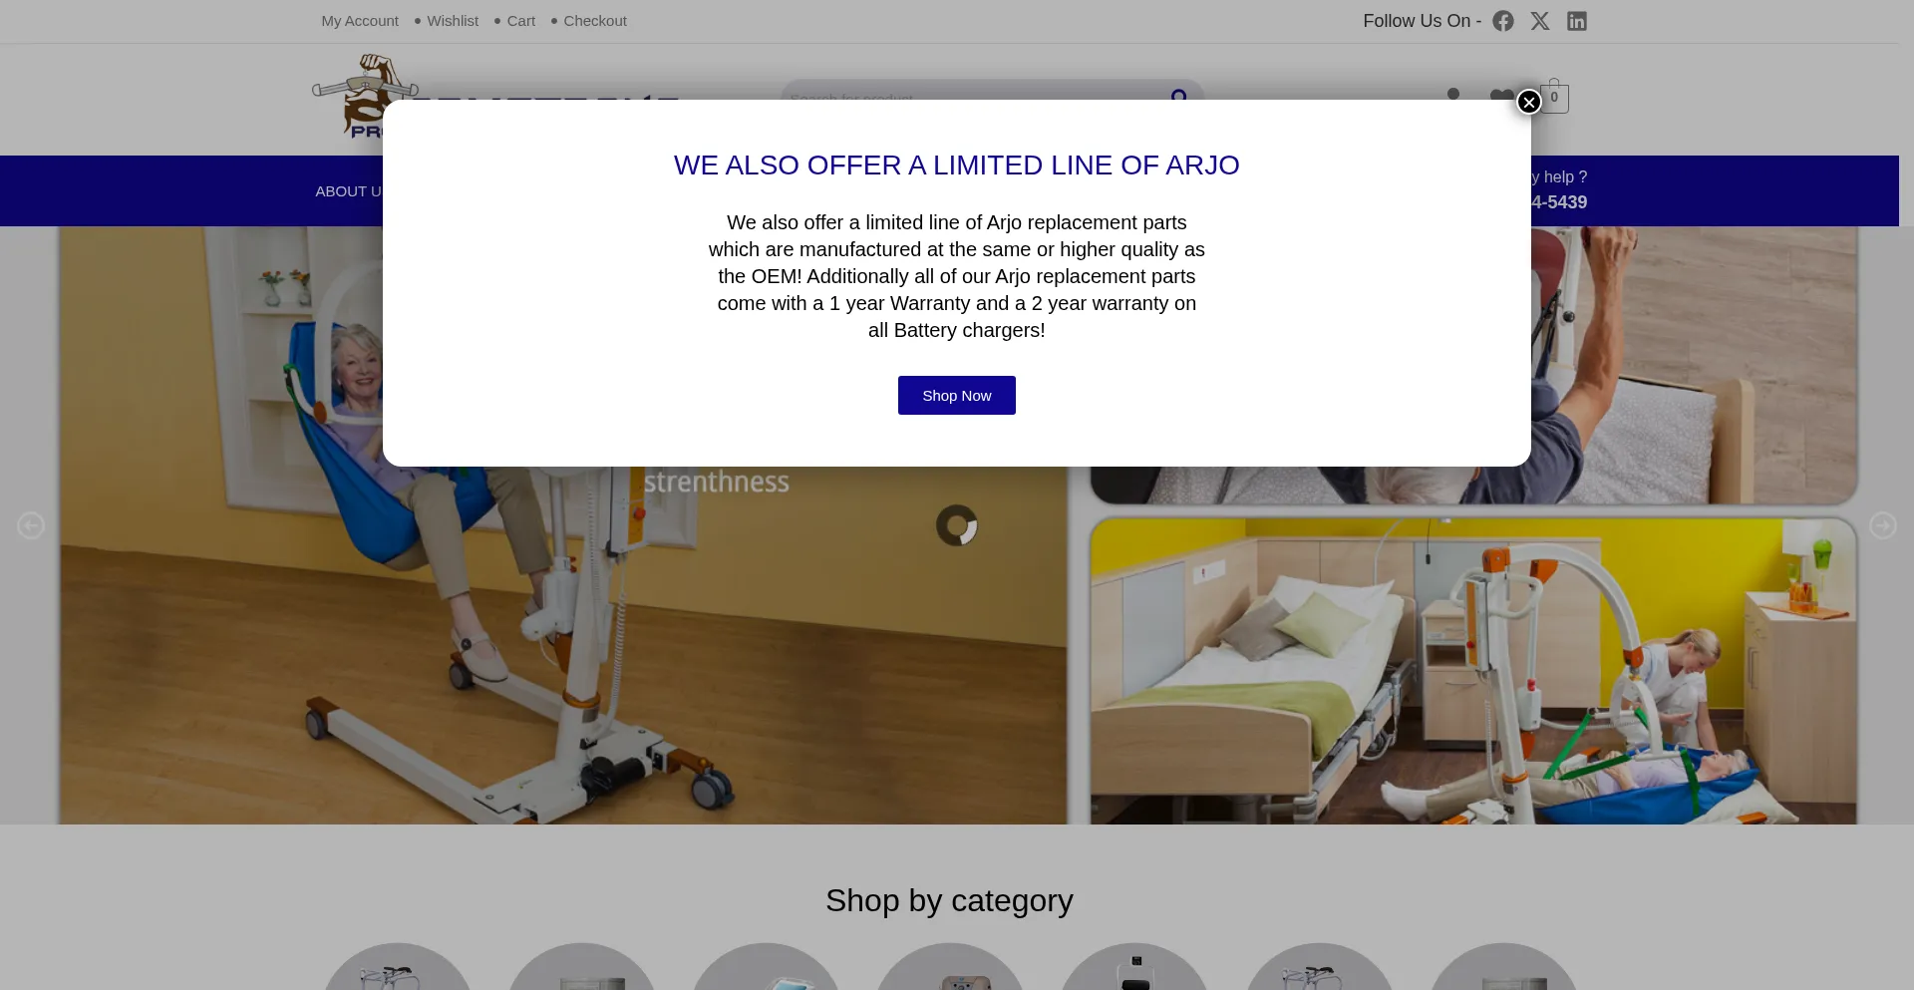Image resolution: width=1914 pixels, height=990 pixels.
Task: Open the shopping cart bag icon
Action: pos(1554,96)
